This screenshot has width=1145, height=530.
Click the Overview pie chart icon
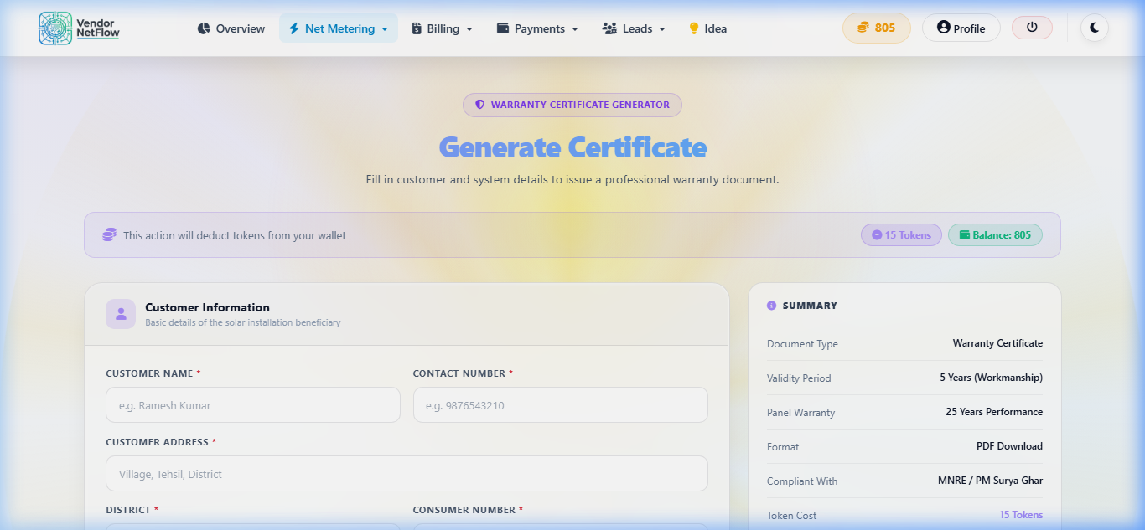(204, 28)
